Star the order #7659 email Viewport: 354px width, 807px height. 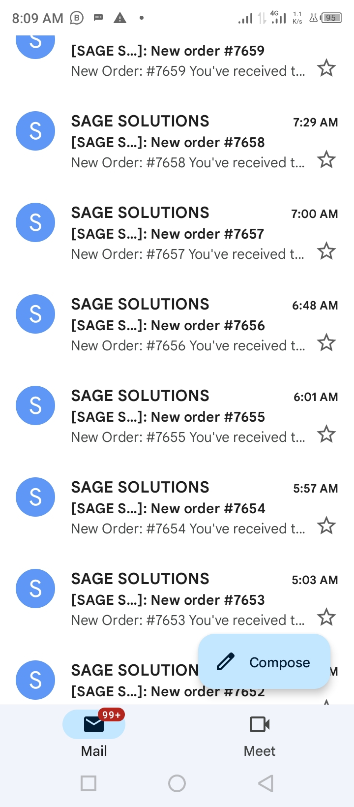(x=326, y=68)
